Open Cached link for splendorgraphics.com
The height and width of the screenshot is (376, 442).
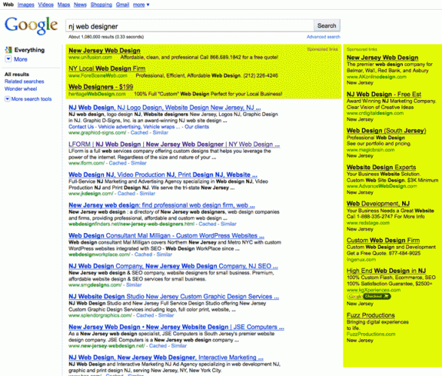pos(145,315)
